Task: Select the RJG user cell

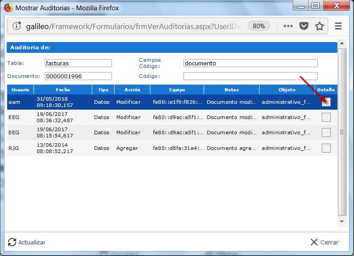Action: (x=13, y=148)
